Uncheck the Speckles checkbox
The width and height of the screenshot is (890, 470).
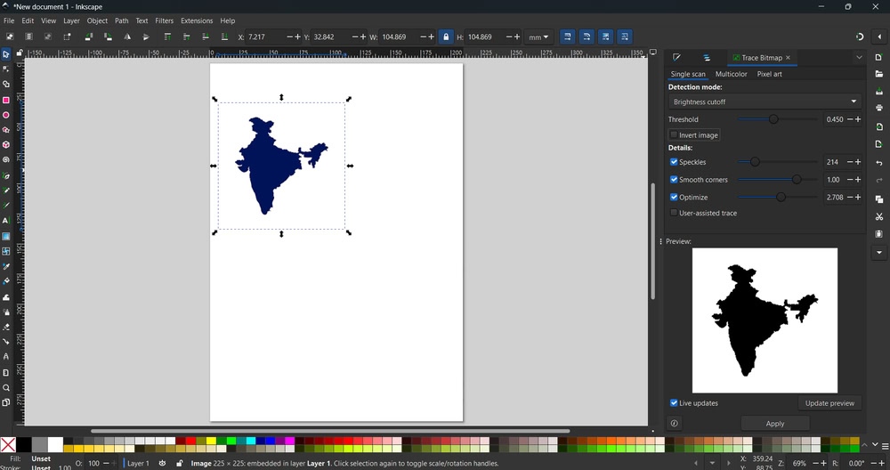(674, 162)
